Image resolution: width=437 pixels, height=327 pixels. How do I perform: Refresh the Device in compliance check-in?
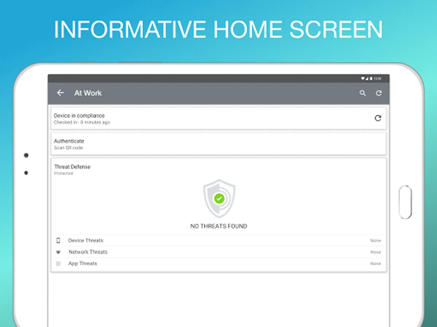[x=378, y=118]
